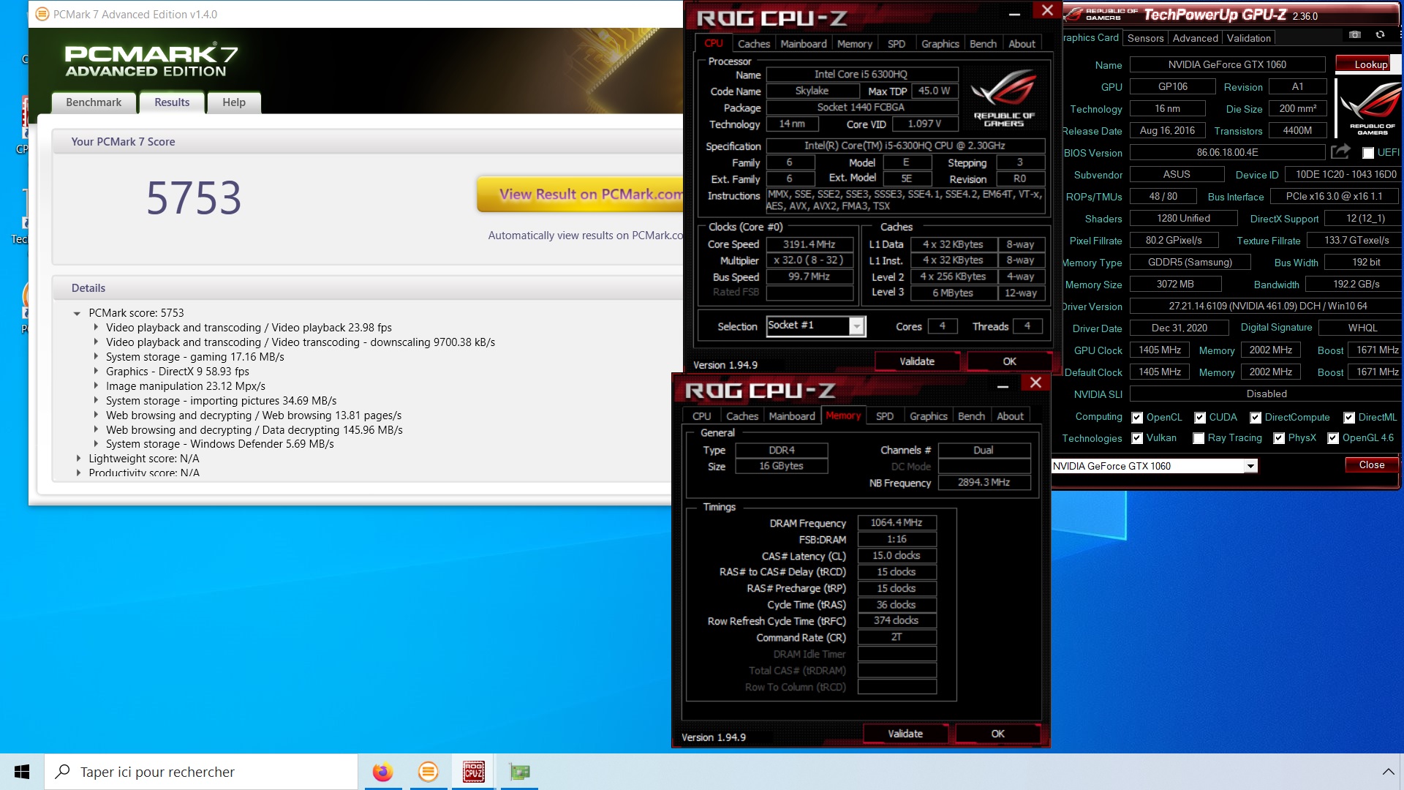The height and width of the screenshot is (790, 1404).
Task: Open Mainboard tab in upper CPU-Z
Action: [x=804, y=44]
